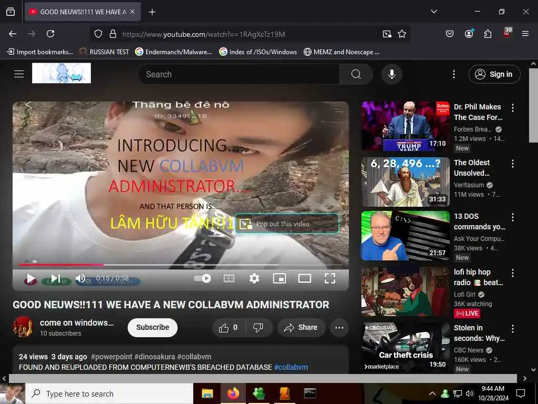
Task: Click site security padlock icon
Action: (x=113, y=34)
